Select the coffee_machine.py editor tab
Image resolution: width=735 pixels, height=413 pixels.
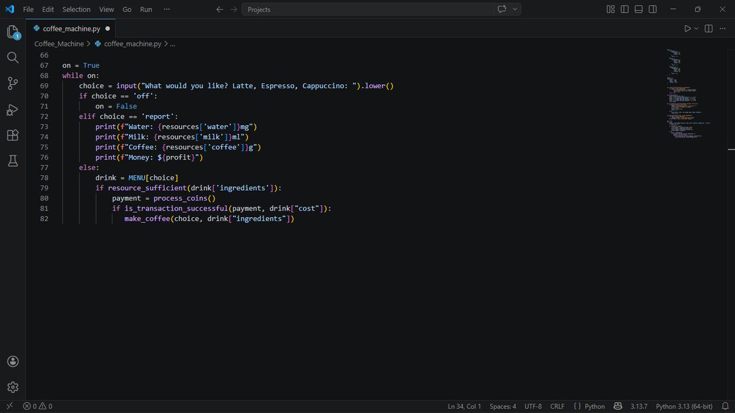[x=71, y=28]
